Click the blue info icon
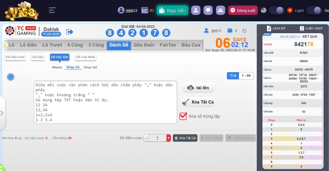Image resolution: width=329 pixels, height=171 pixels. pos(11,77)
